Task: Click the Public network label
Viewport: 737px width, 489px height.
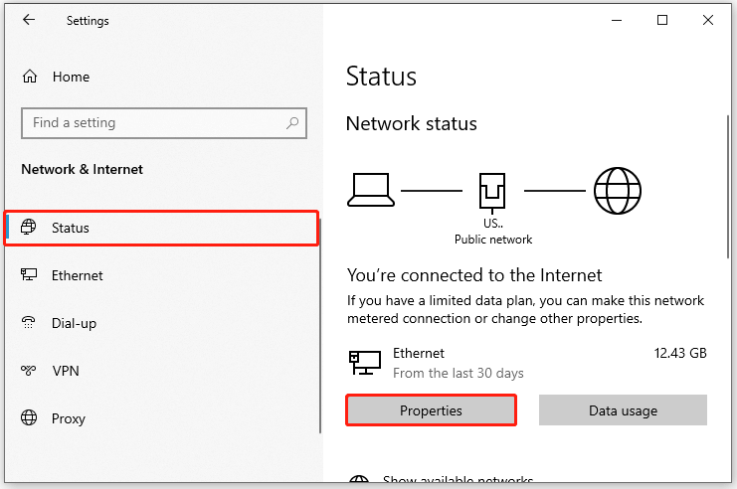Action: point(493,240)
